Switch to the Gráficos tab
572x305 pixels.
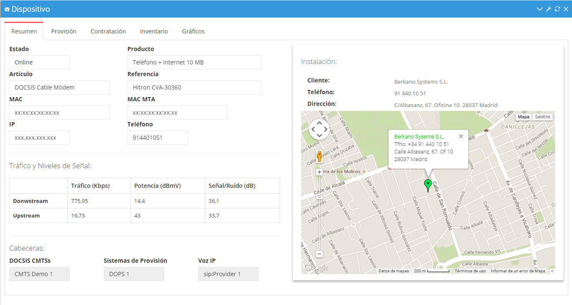[193, 31]
